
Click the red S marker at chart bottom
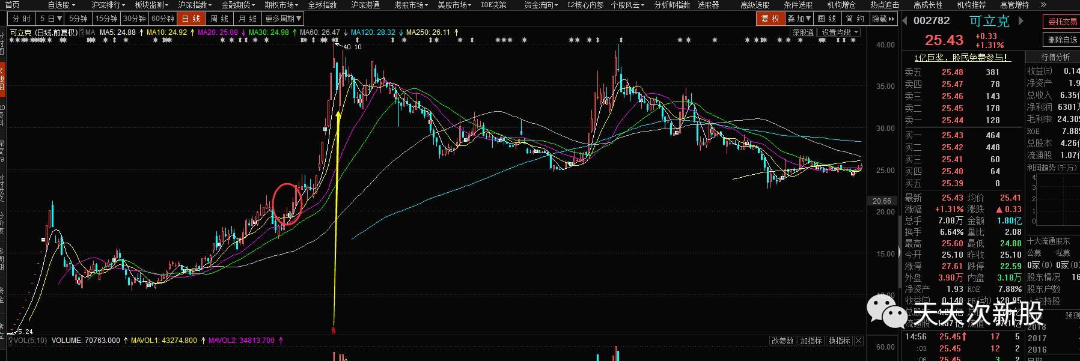334,330
